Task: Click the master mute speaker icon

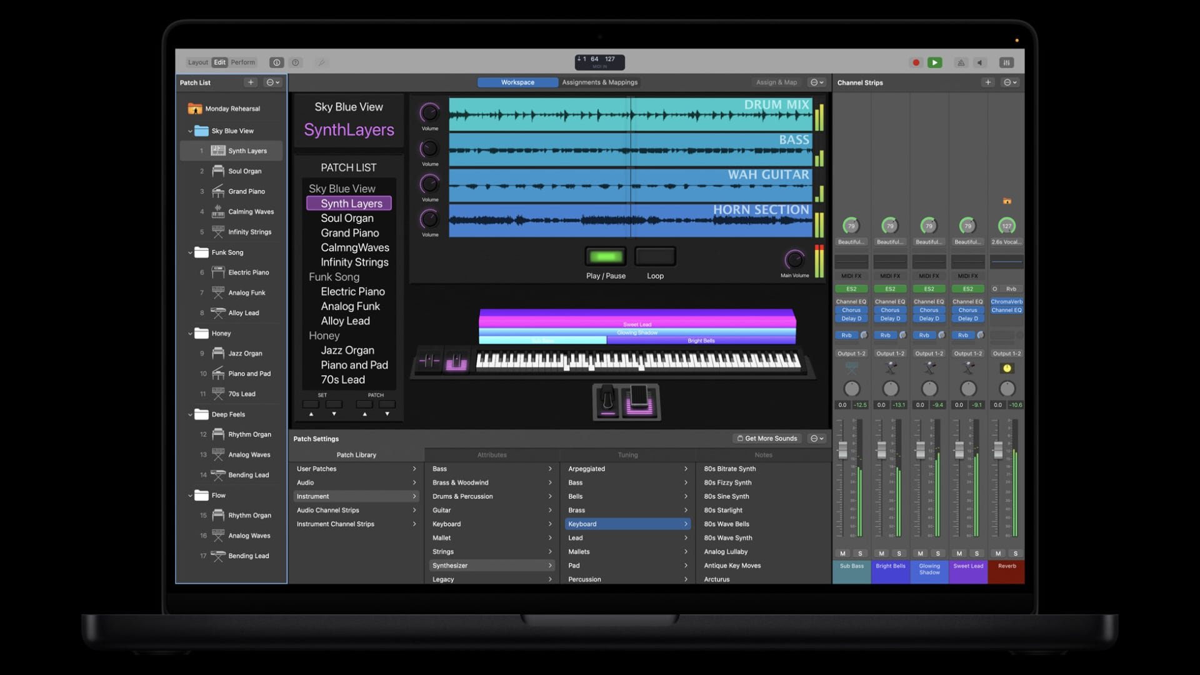Action: [980, 62]
